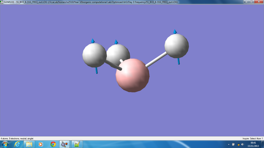Viewport: 264px width, 148px height.
Task: Switch to Google Chrome in the taskbar
Action: pyautogui.click(x=53, y=144)
